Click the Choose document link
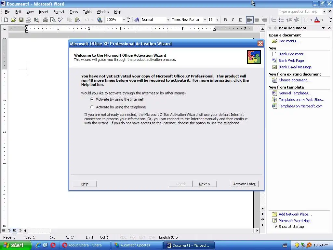The width and height of the screenshot is (333, 250). (295, 80)
